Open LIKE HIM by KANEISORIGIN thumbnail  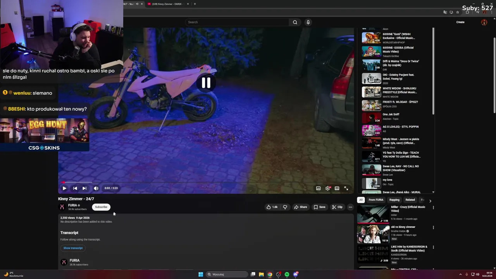click(373, 254)
